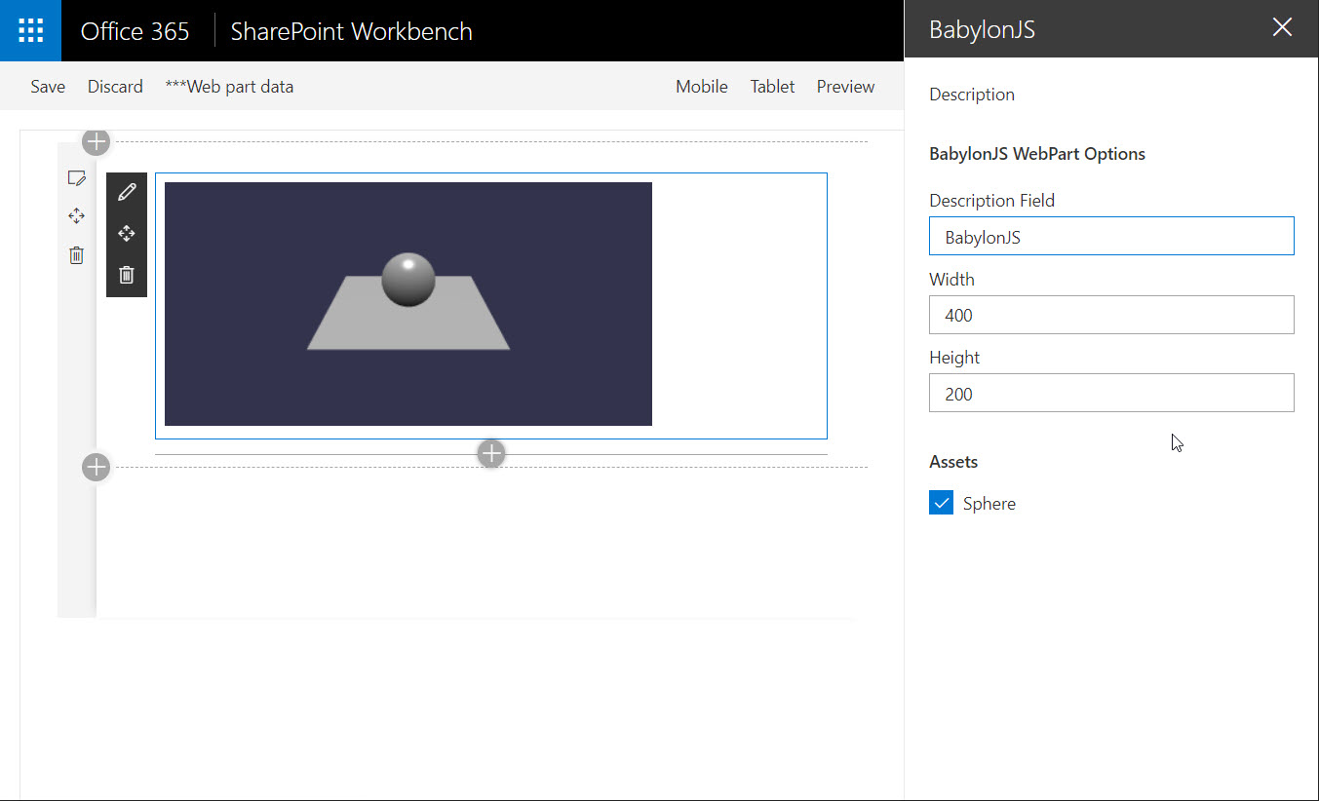Focus the Description Field text input
1319x801 pixels.
coord(1111,237)
